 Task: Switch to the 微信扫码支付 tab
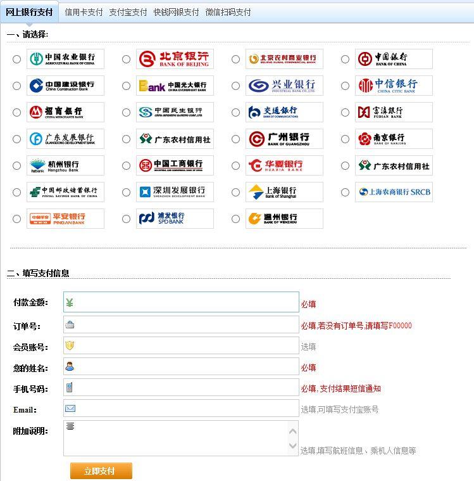pyautogui.click(x=228, y=12)
